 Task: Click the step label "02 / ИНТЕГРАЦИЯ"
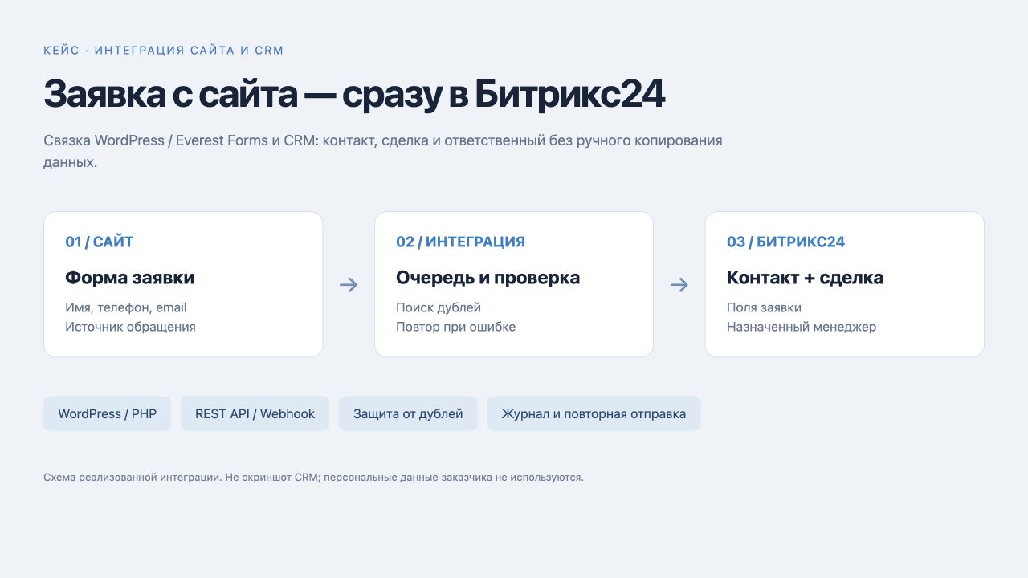460,242
